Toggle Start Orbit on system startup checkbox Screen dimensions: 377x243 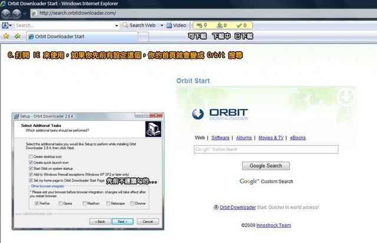tap(31, 168)
